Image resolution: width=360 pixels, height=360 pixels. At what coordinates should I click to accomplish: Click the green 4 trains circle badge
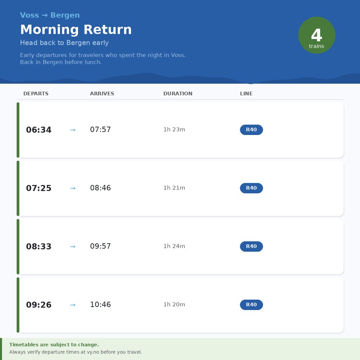tap(316, 36)
